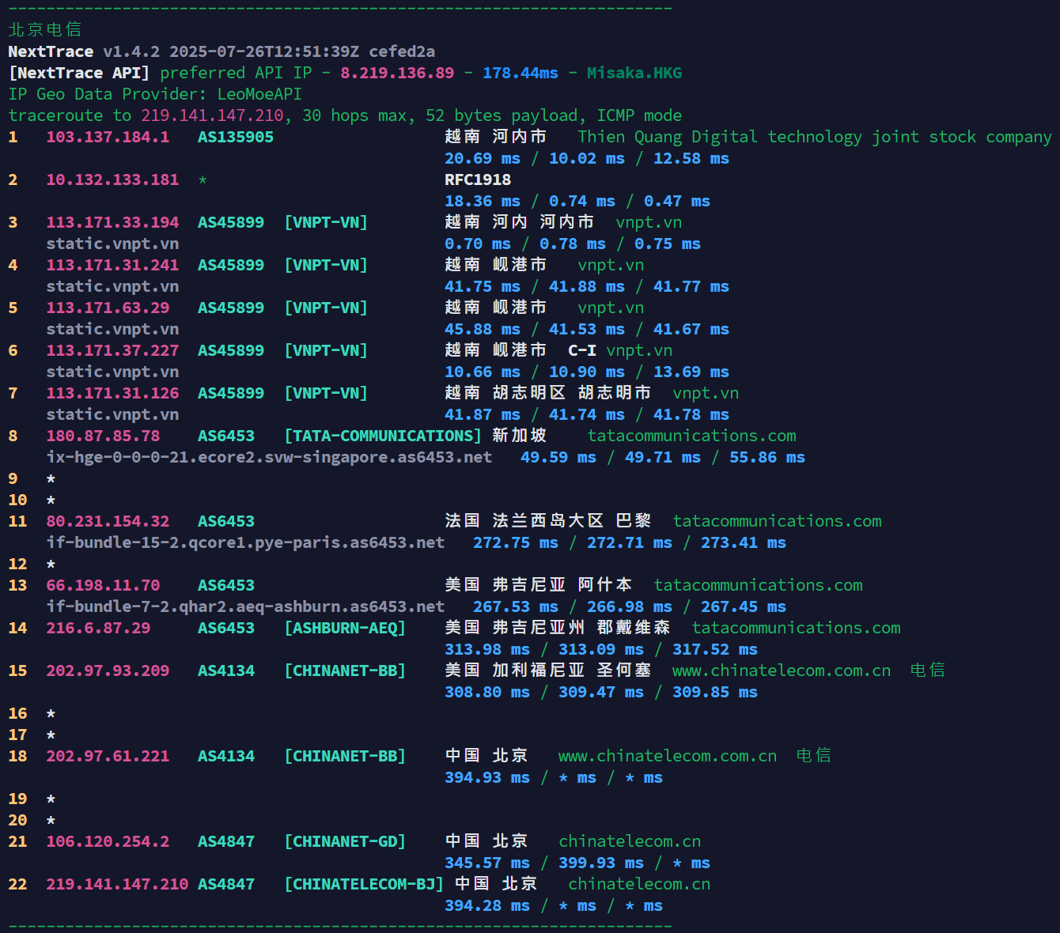The height and width of the screenshot is (933, 1060).
Task: Click latency 20.69 ms on hop 1
Action: coord(483,158)
